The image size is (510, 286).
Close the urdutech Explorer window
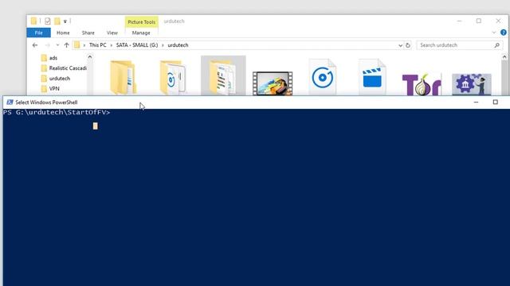pos(498,21)
